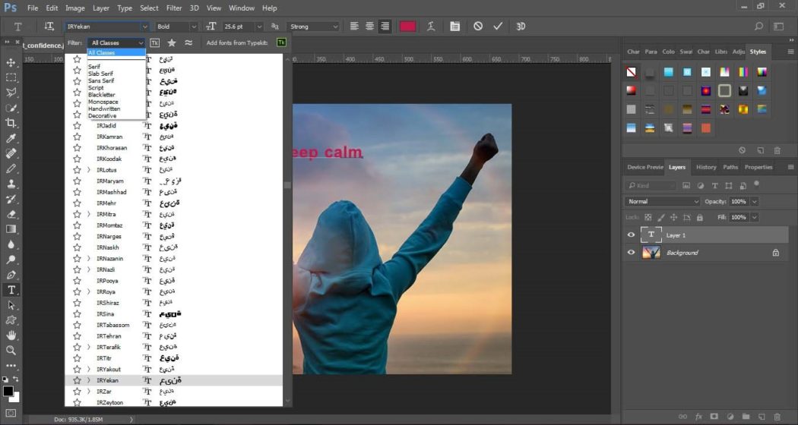Select the Gradient tool
Image resolution: width=798 pixels, height=425 pixels.
tap(11, 229)
